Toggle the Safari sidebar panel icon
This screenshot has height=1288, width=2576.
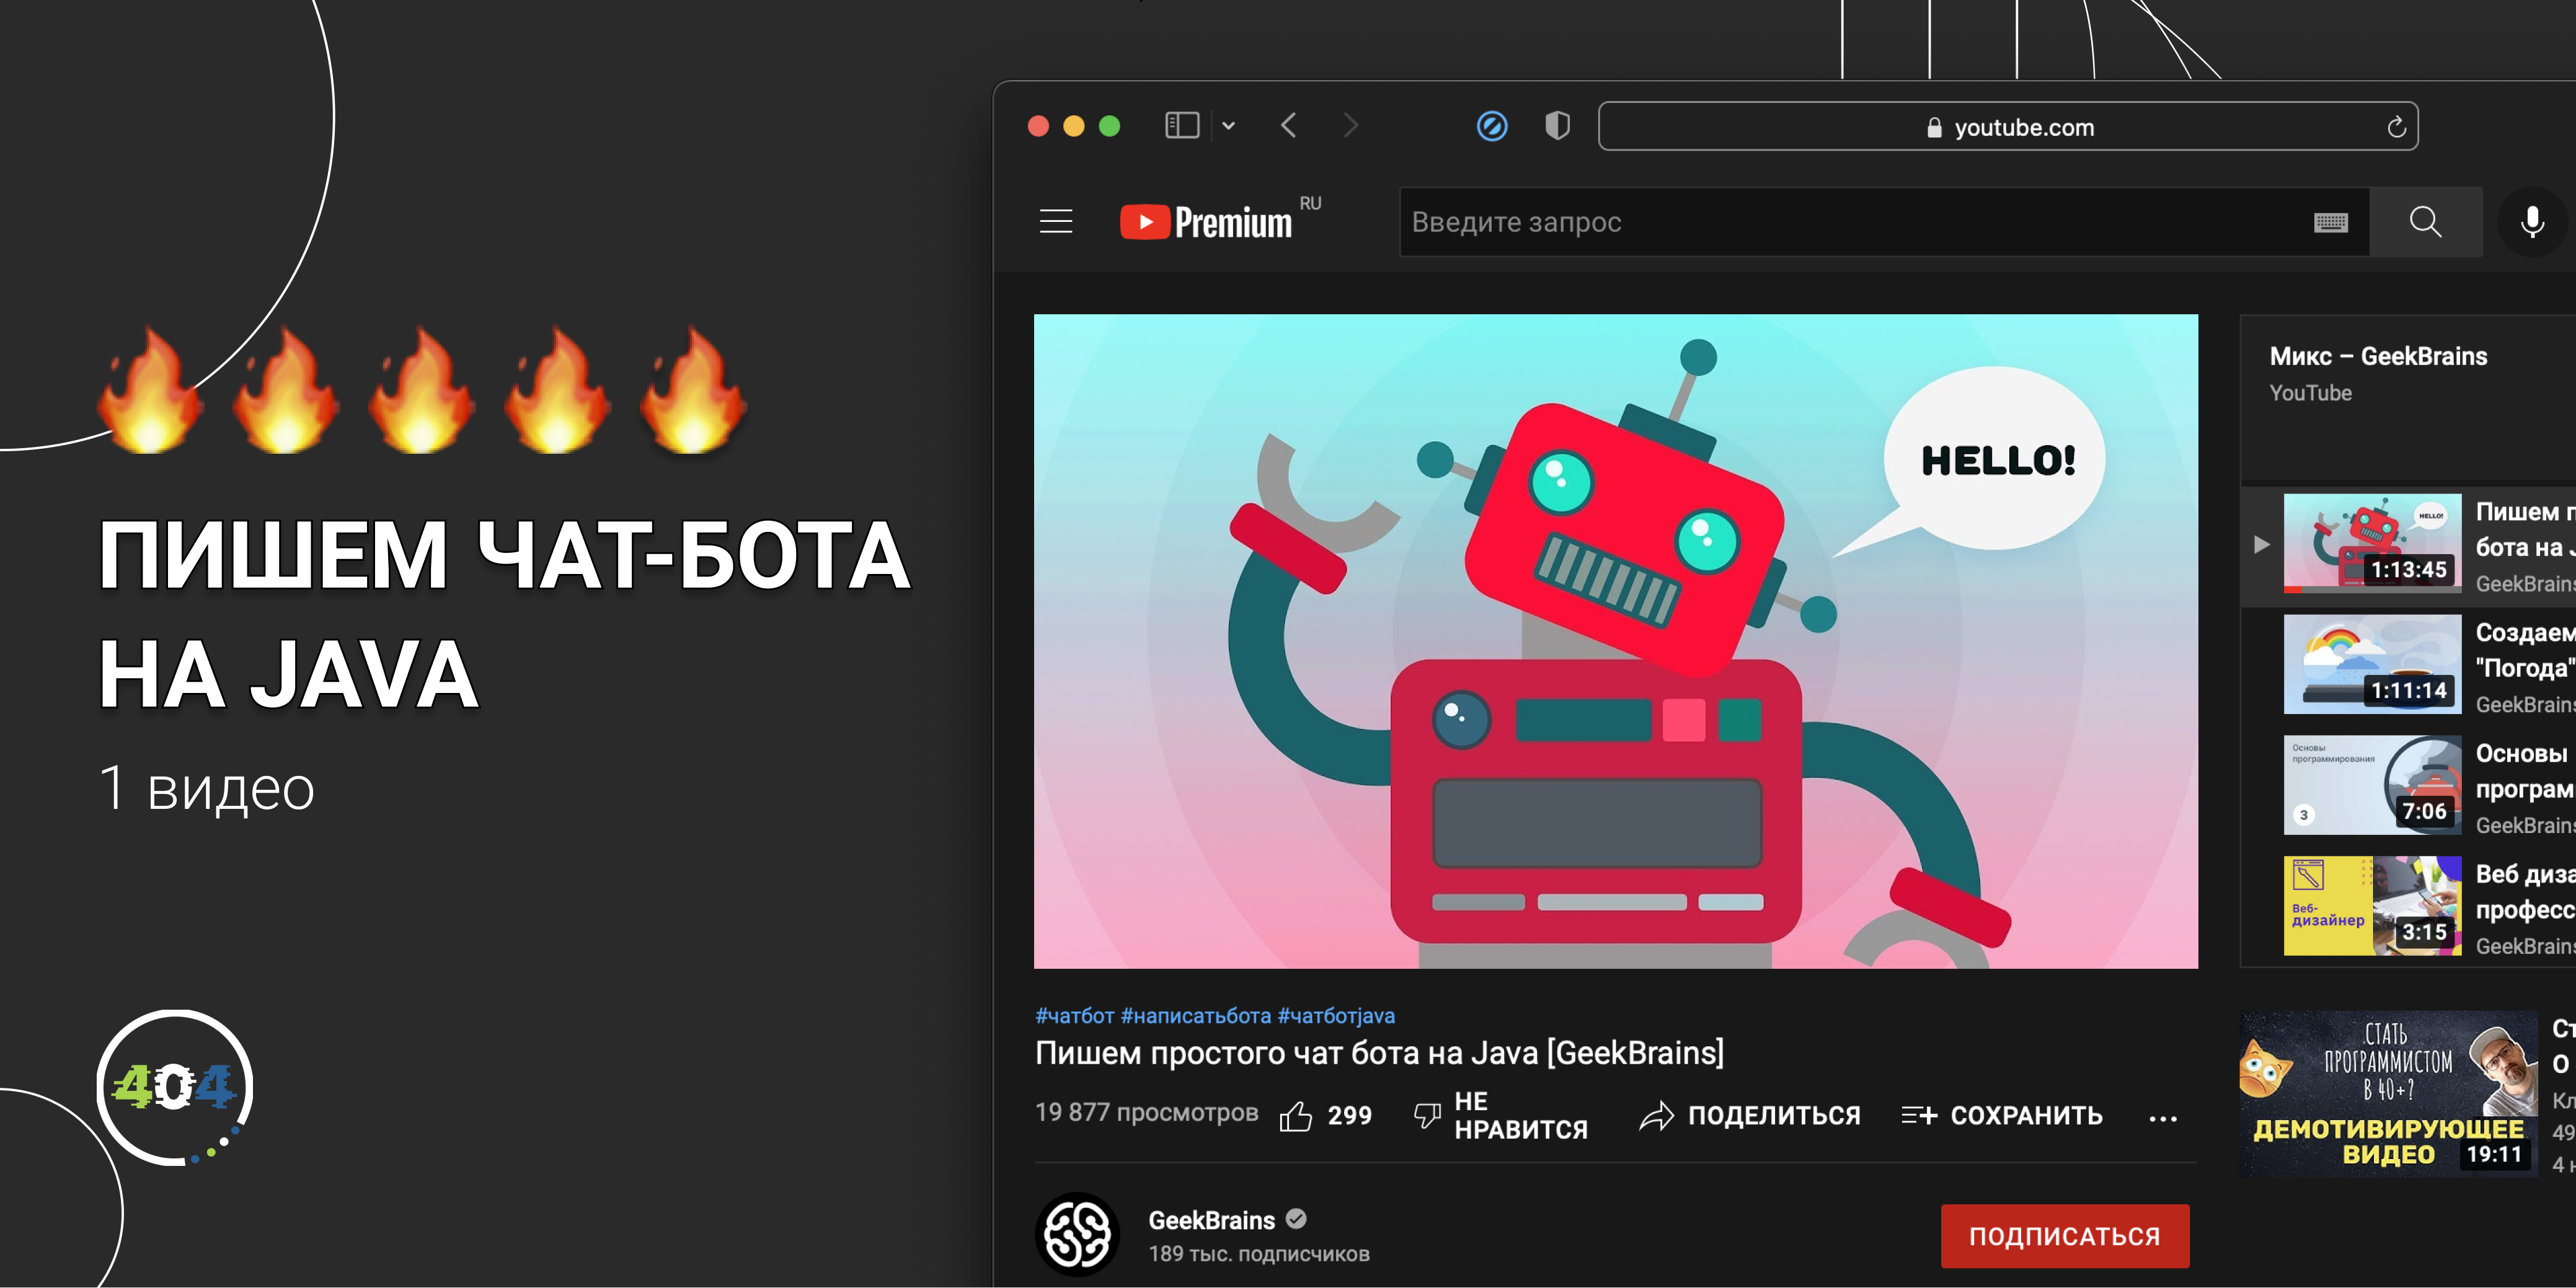point(1182,126)
